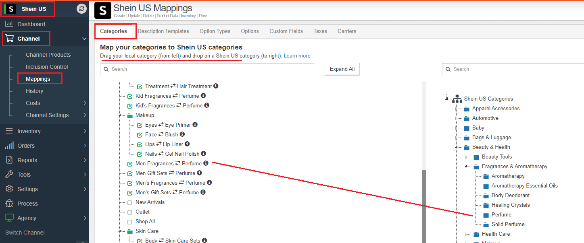Click the Reports spreadsheet icon
The width and height of the screenshot is (584, 243).
coord(9,160)
